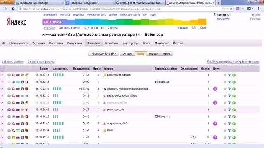Click green info icon in 16.10 22:12 row
Viewport: 264px width, 148px height.
tap(234, 82)
